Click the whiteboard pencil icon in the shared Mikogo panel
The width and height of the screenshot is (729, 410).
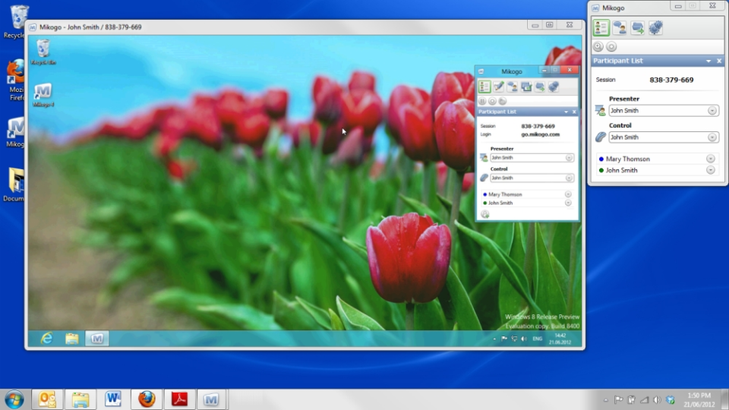click(498, 87)
